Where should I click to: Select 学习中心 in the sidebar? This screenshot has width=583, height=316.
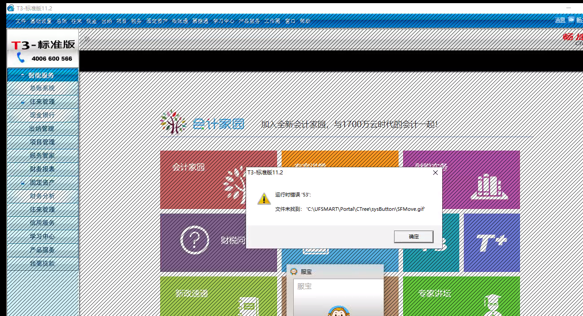[42, 236]
